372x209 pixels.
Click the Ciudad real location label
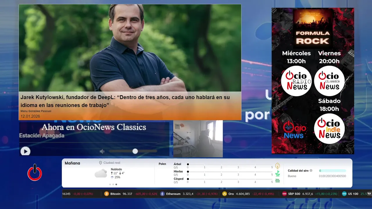[112, 163]
